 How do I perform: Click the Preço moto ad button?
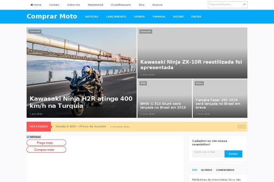[x=46, y=142]
